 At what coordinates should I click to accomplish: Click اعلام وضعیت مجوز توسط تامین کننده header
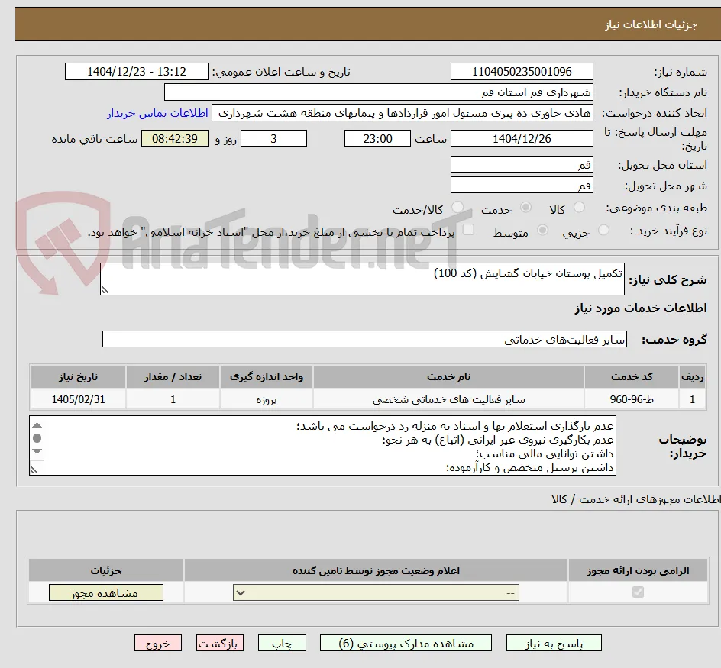pos(376,570)
